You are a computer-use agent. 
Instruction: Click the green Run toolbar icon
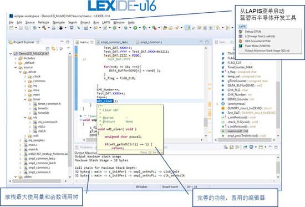[135, 28]
